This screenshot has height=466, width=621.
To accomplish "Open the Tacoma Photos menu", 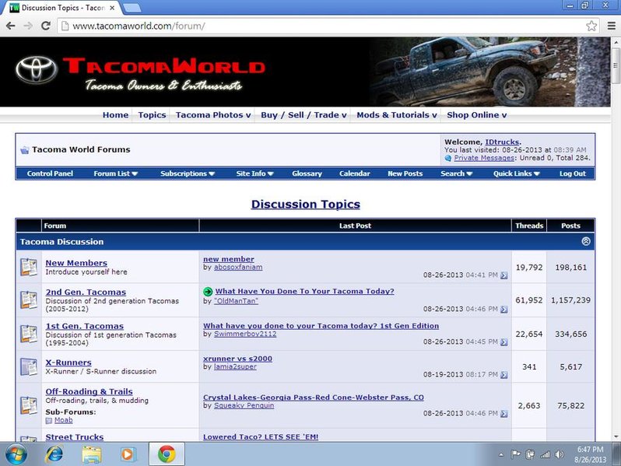I will coord(213,115).
